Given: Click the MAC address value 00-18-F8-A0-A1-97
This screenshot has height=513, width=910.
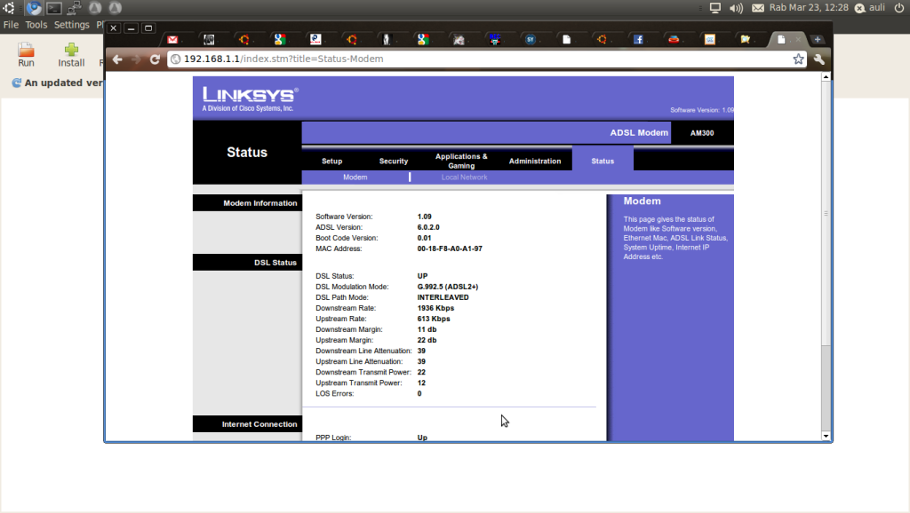Looking at the screenshot, I should click(450, 249).
